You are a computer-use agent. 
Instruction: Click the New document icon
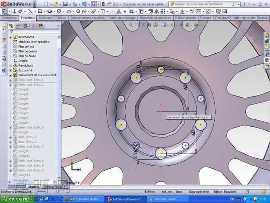pyautogui.click(x=46, y=4)
